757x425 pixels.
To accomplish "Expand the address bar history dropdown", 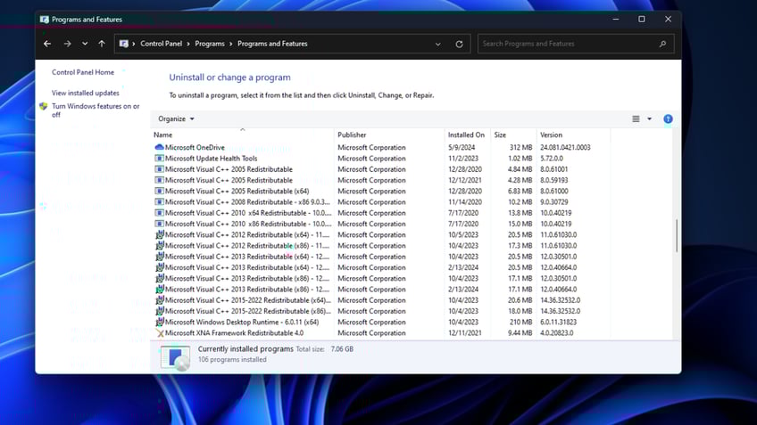I will [438, 44].
